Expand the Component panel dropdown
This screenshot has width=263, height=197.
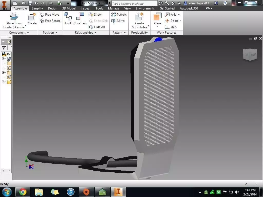click(x=28, y=33)
